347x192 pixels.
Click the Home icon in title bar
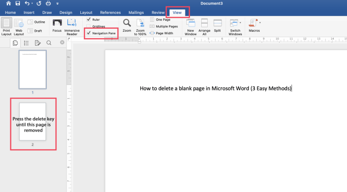[8, 3]
